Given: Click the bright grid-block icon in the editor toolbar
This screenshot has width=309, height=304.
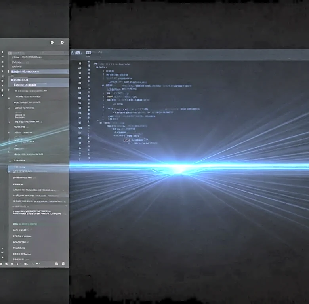Looking at the screenshot, I should tap(88, 53).
